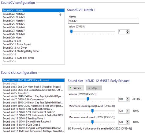Select 'Sound slot 17: EMD 2nd Generation Air Dryer'
Viewport: 145px width, 133px height.
(x=33, y=131)
